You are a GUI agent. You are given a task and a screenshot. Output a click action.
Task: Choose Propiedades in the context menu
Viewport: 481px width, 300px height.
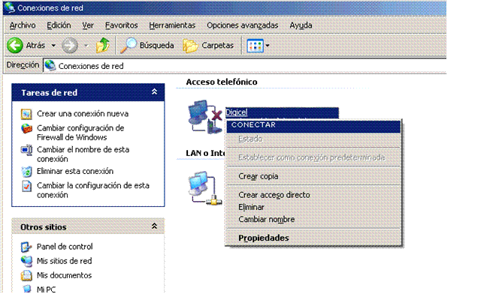[x=313, y=238]
